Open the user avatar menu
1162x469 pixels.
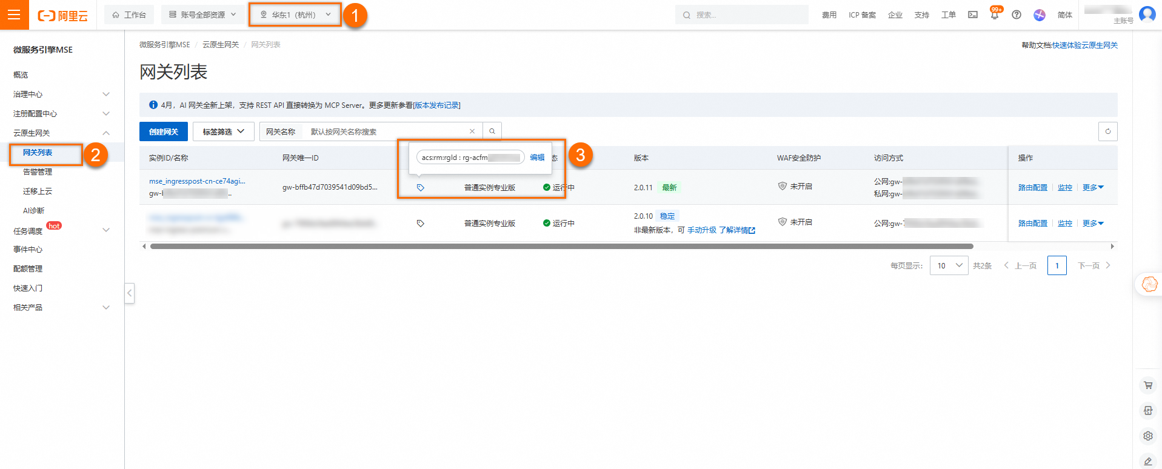[1147, 14]
